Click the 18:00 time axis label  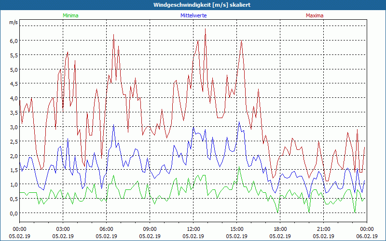[x=280, y=229]
